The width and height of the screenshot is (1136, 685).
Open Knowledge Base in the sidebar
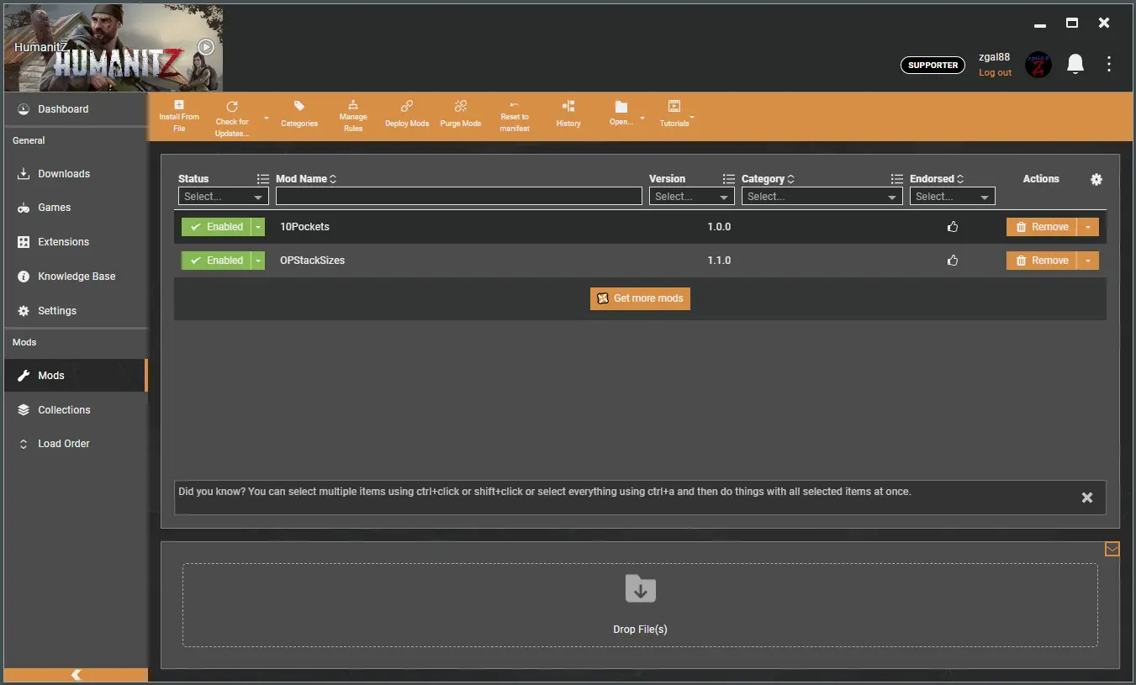tap(76, 277)
